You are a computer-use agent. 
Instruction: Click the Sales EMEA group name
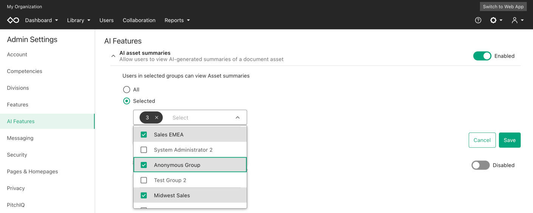[x=169, y=134]
